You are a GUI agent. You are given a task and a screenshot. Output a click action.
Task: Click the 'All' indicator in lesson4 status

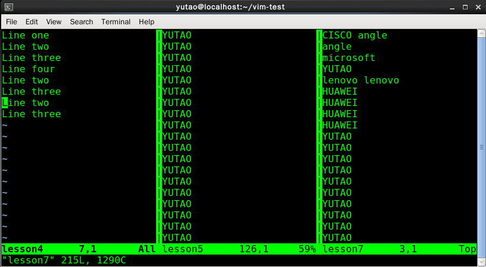tap(147, 249)
